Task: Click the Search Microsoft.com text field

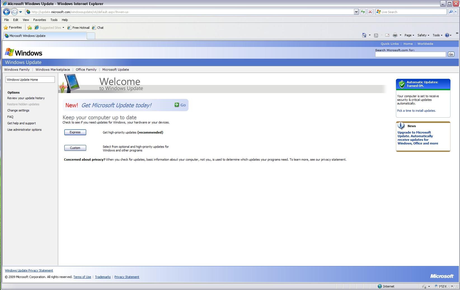Action: click(410, 54)
